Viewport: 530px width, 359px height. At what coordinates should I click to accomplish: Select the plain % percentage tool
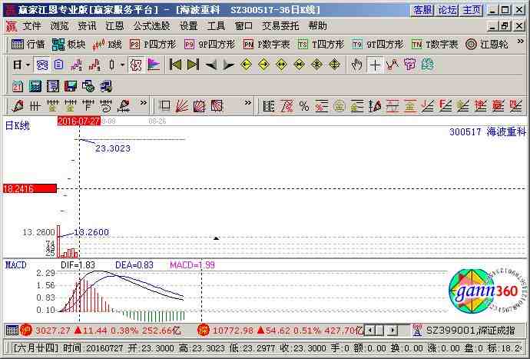[x=304, y=106]
